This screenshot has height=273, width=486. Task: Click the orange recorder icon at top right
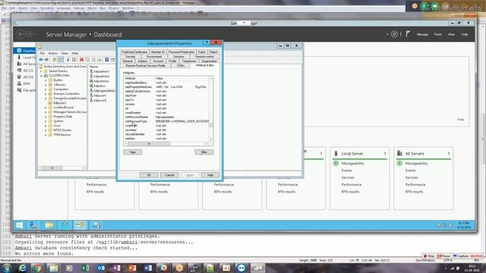[415, 6]
